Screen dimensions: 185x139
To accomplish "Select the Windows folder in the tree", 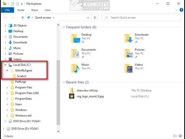I will click(x=21, y=110).
